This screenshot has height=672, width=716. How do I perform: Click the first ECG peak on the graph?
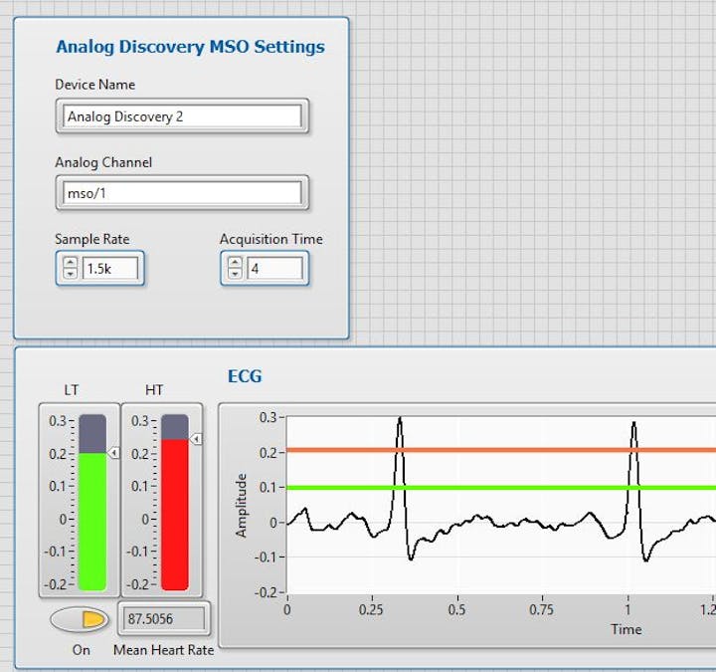(x=400, y=419)
